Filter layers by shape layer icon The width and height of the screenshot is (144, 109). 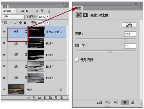(37, 11)
